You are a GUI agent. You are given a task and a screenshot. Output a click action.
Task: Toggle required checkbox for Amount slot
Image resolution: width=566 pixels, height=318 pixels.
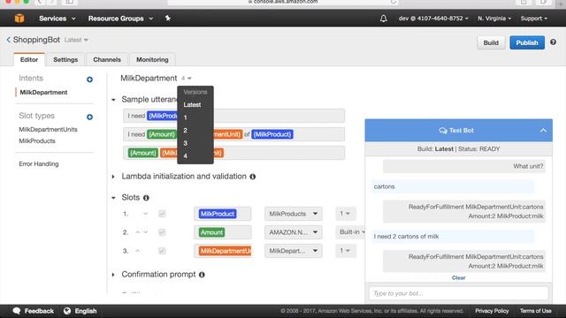[x=162, y=232]
